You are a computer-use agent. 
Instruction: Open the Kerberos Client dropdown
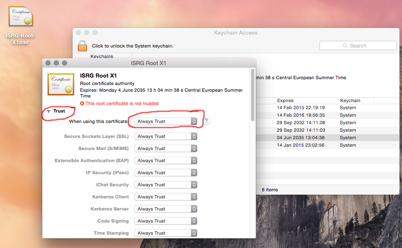(166, 196)
